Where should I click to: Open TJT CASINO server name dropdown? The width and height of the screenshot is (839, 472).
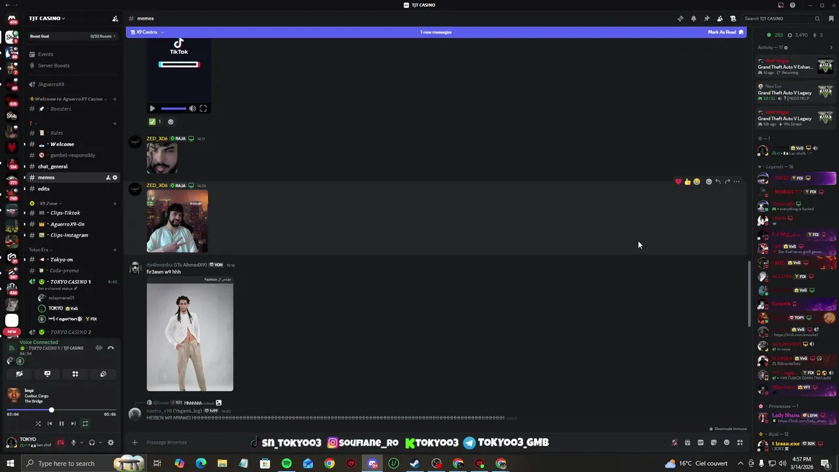click(x=47, y=18)
